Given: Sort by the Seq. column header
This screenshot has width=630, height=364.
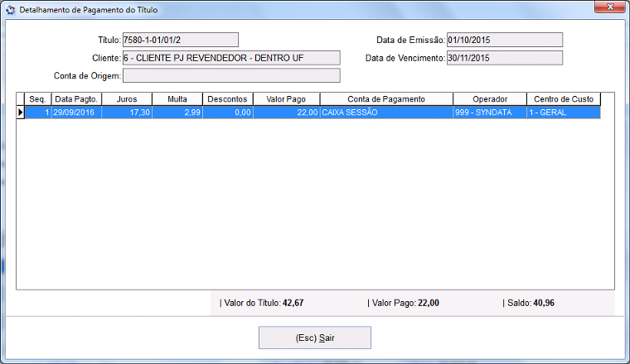Looking at the screenshot, I should click(37, 99).
